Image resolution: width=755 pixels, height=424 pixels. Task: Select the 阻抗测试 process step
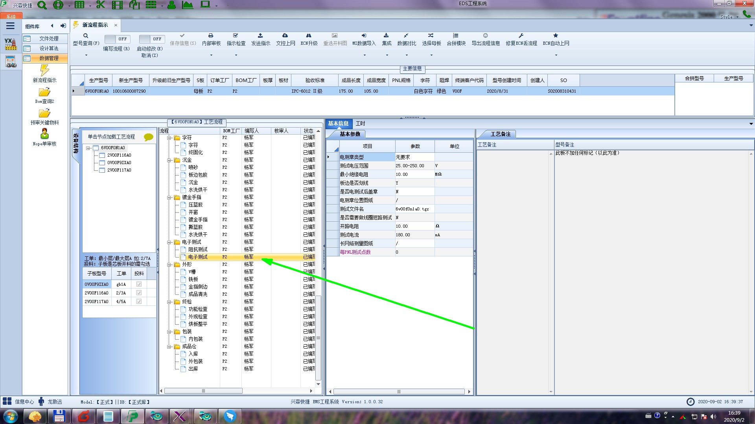[x=198, y=249]
